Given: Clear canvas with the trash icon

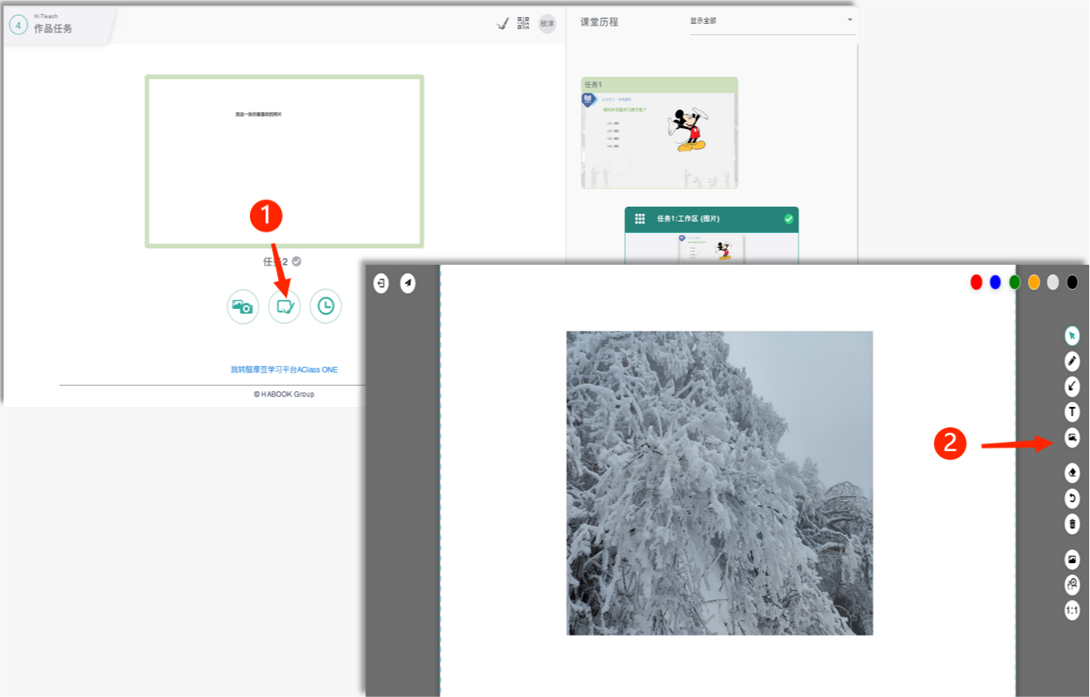Looking at the screenshot, I should point(1072,524).
